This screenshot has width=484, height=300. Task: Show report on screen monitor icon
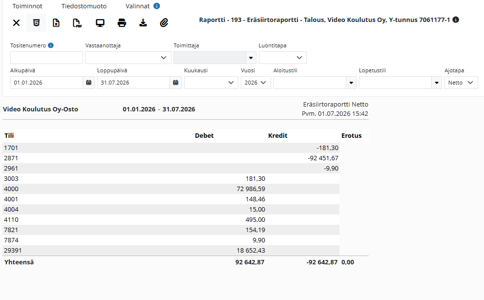100,23
